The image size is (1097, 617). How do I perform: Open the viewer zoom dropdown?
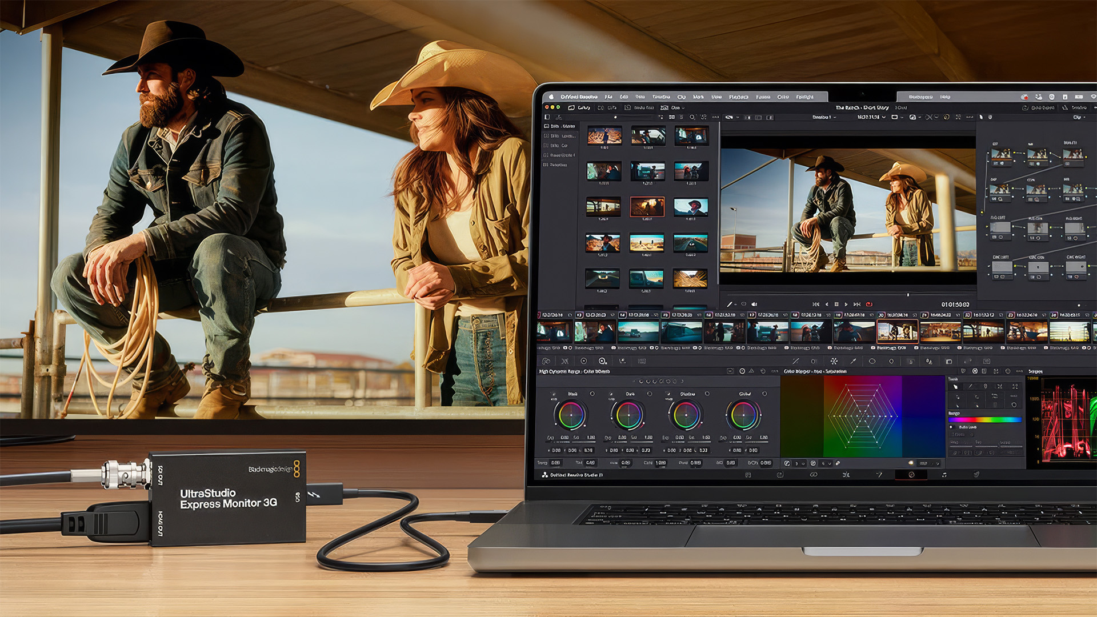pos(733,117)
